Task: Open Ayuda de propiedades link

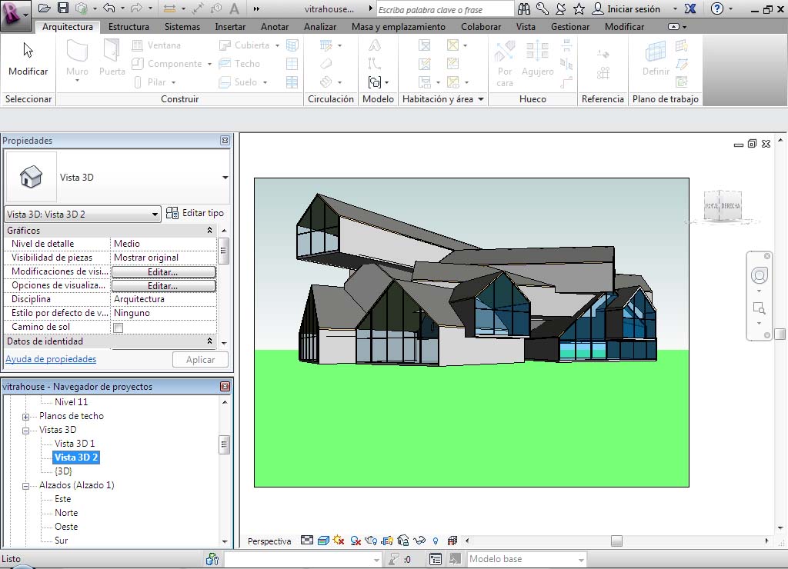Action: [51, 359]
